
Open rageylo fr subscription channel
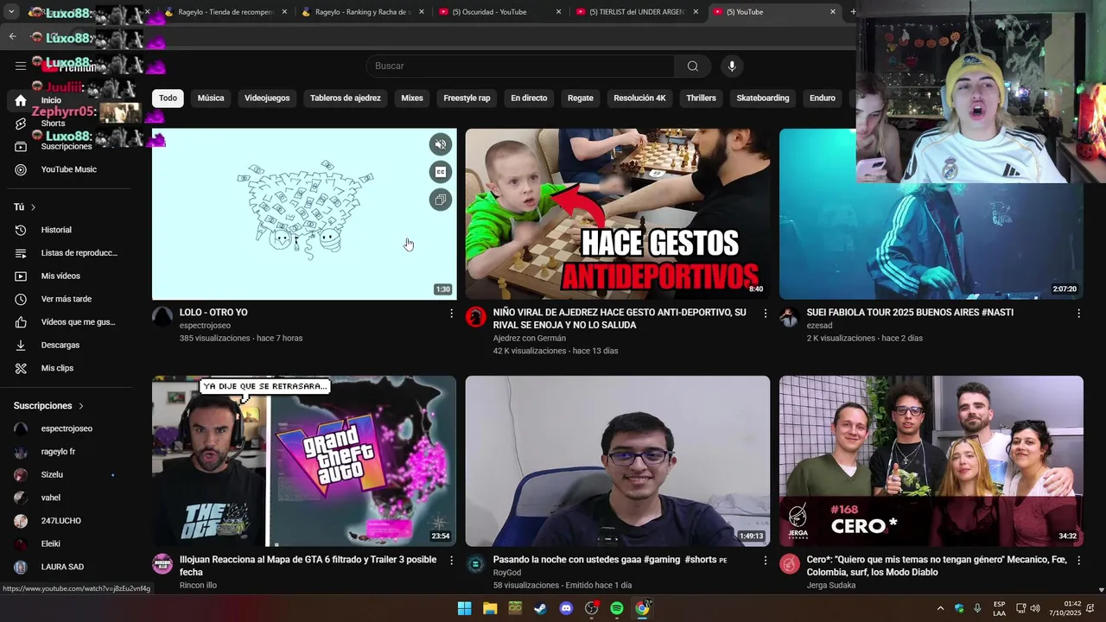[69, 452]
